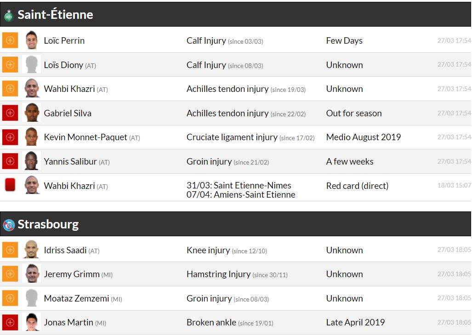Open the Kevin Monnet-Paquet player link
472x336 pixels.
pos(85,137)
